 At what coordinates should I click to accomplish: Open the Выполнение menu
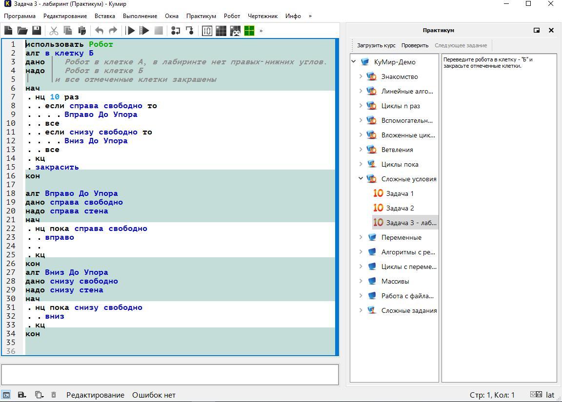click(x=140, y=16)
